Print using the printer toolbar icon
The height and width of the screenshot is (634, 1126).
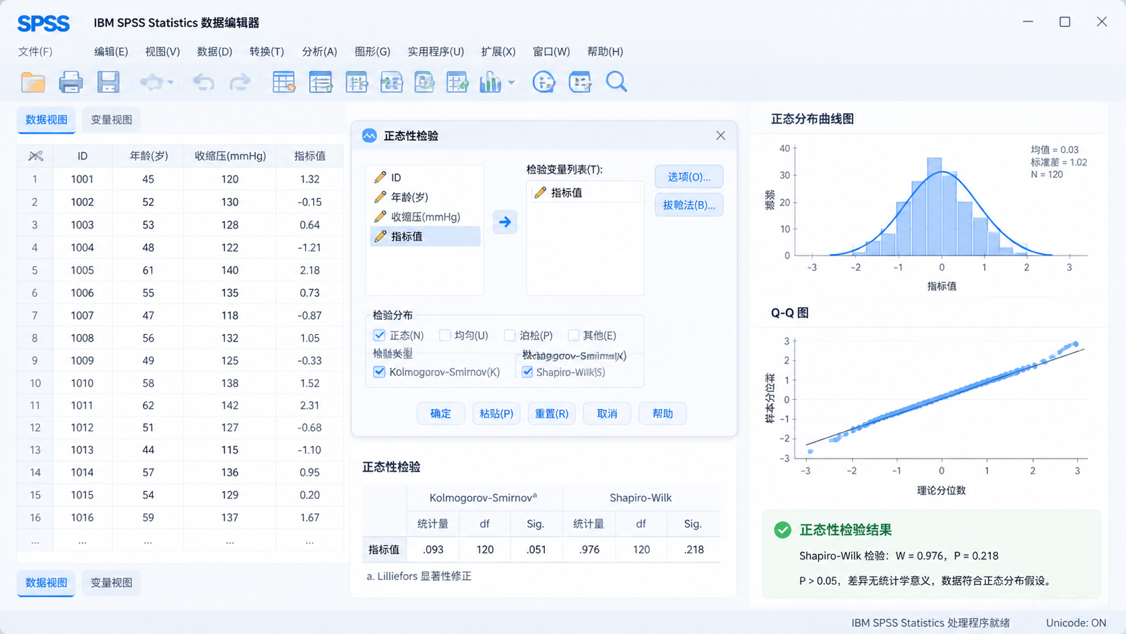tap(71, 82)
